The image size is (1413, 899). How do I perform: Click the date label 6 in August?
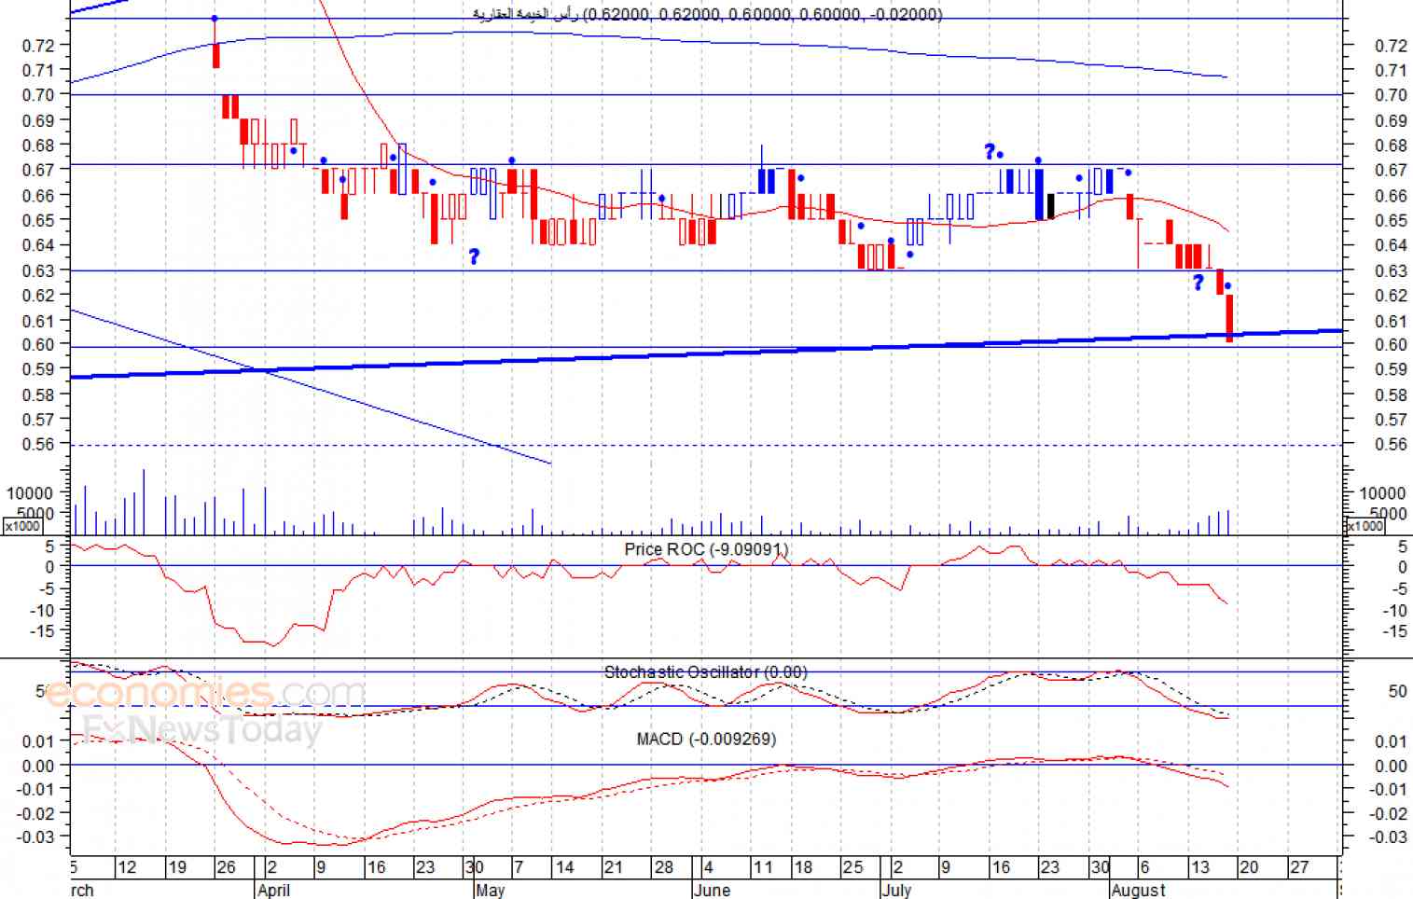pos(1144,867)
